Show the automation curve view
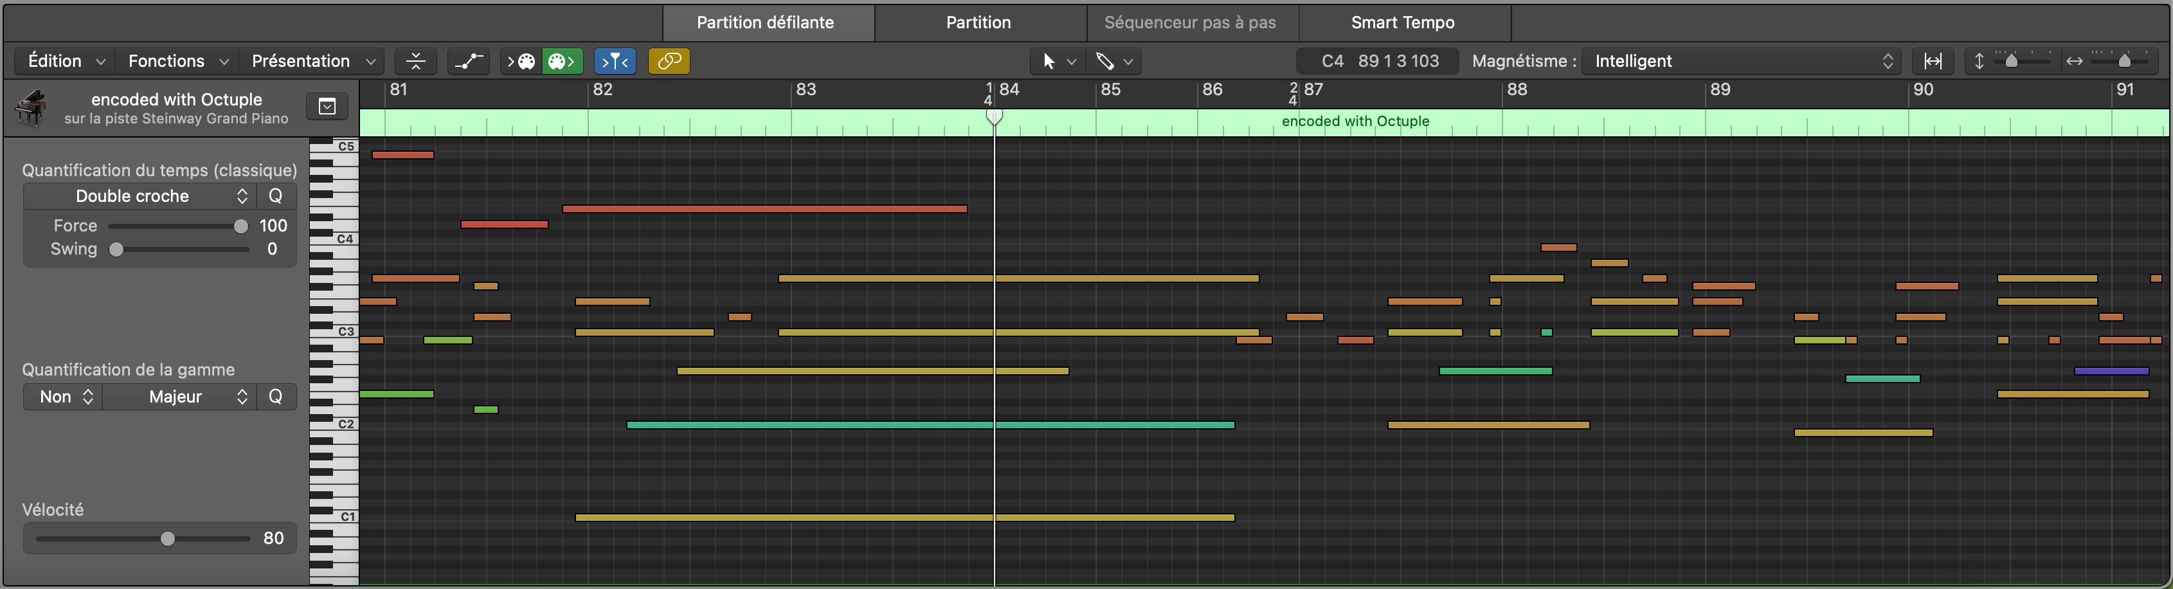 pos(468,62)
